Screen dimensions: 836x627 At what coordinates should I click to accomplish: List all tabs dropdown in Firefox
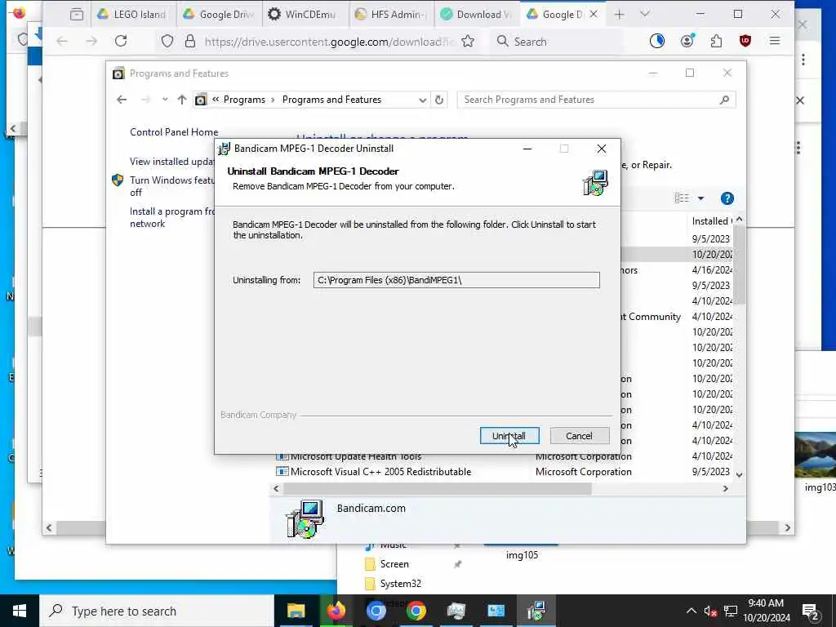point(645,15)
